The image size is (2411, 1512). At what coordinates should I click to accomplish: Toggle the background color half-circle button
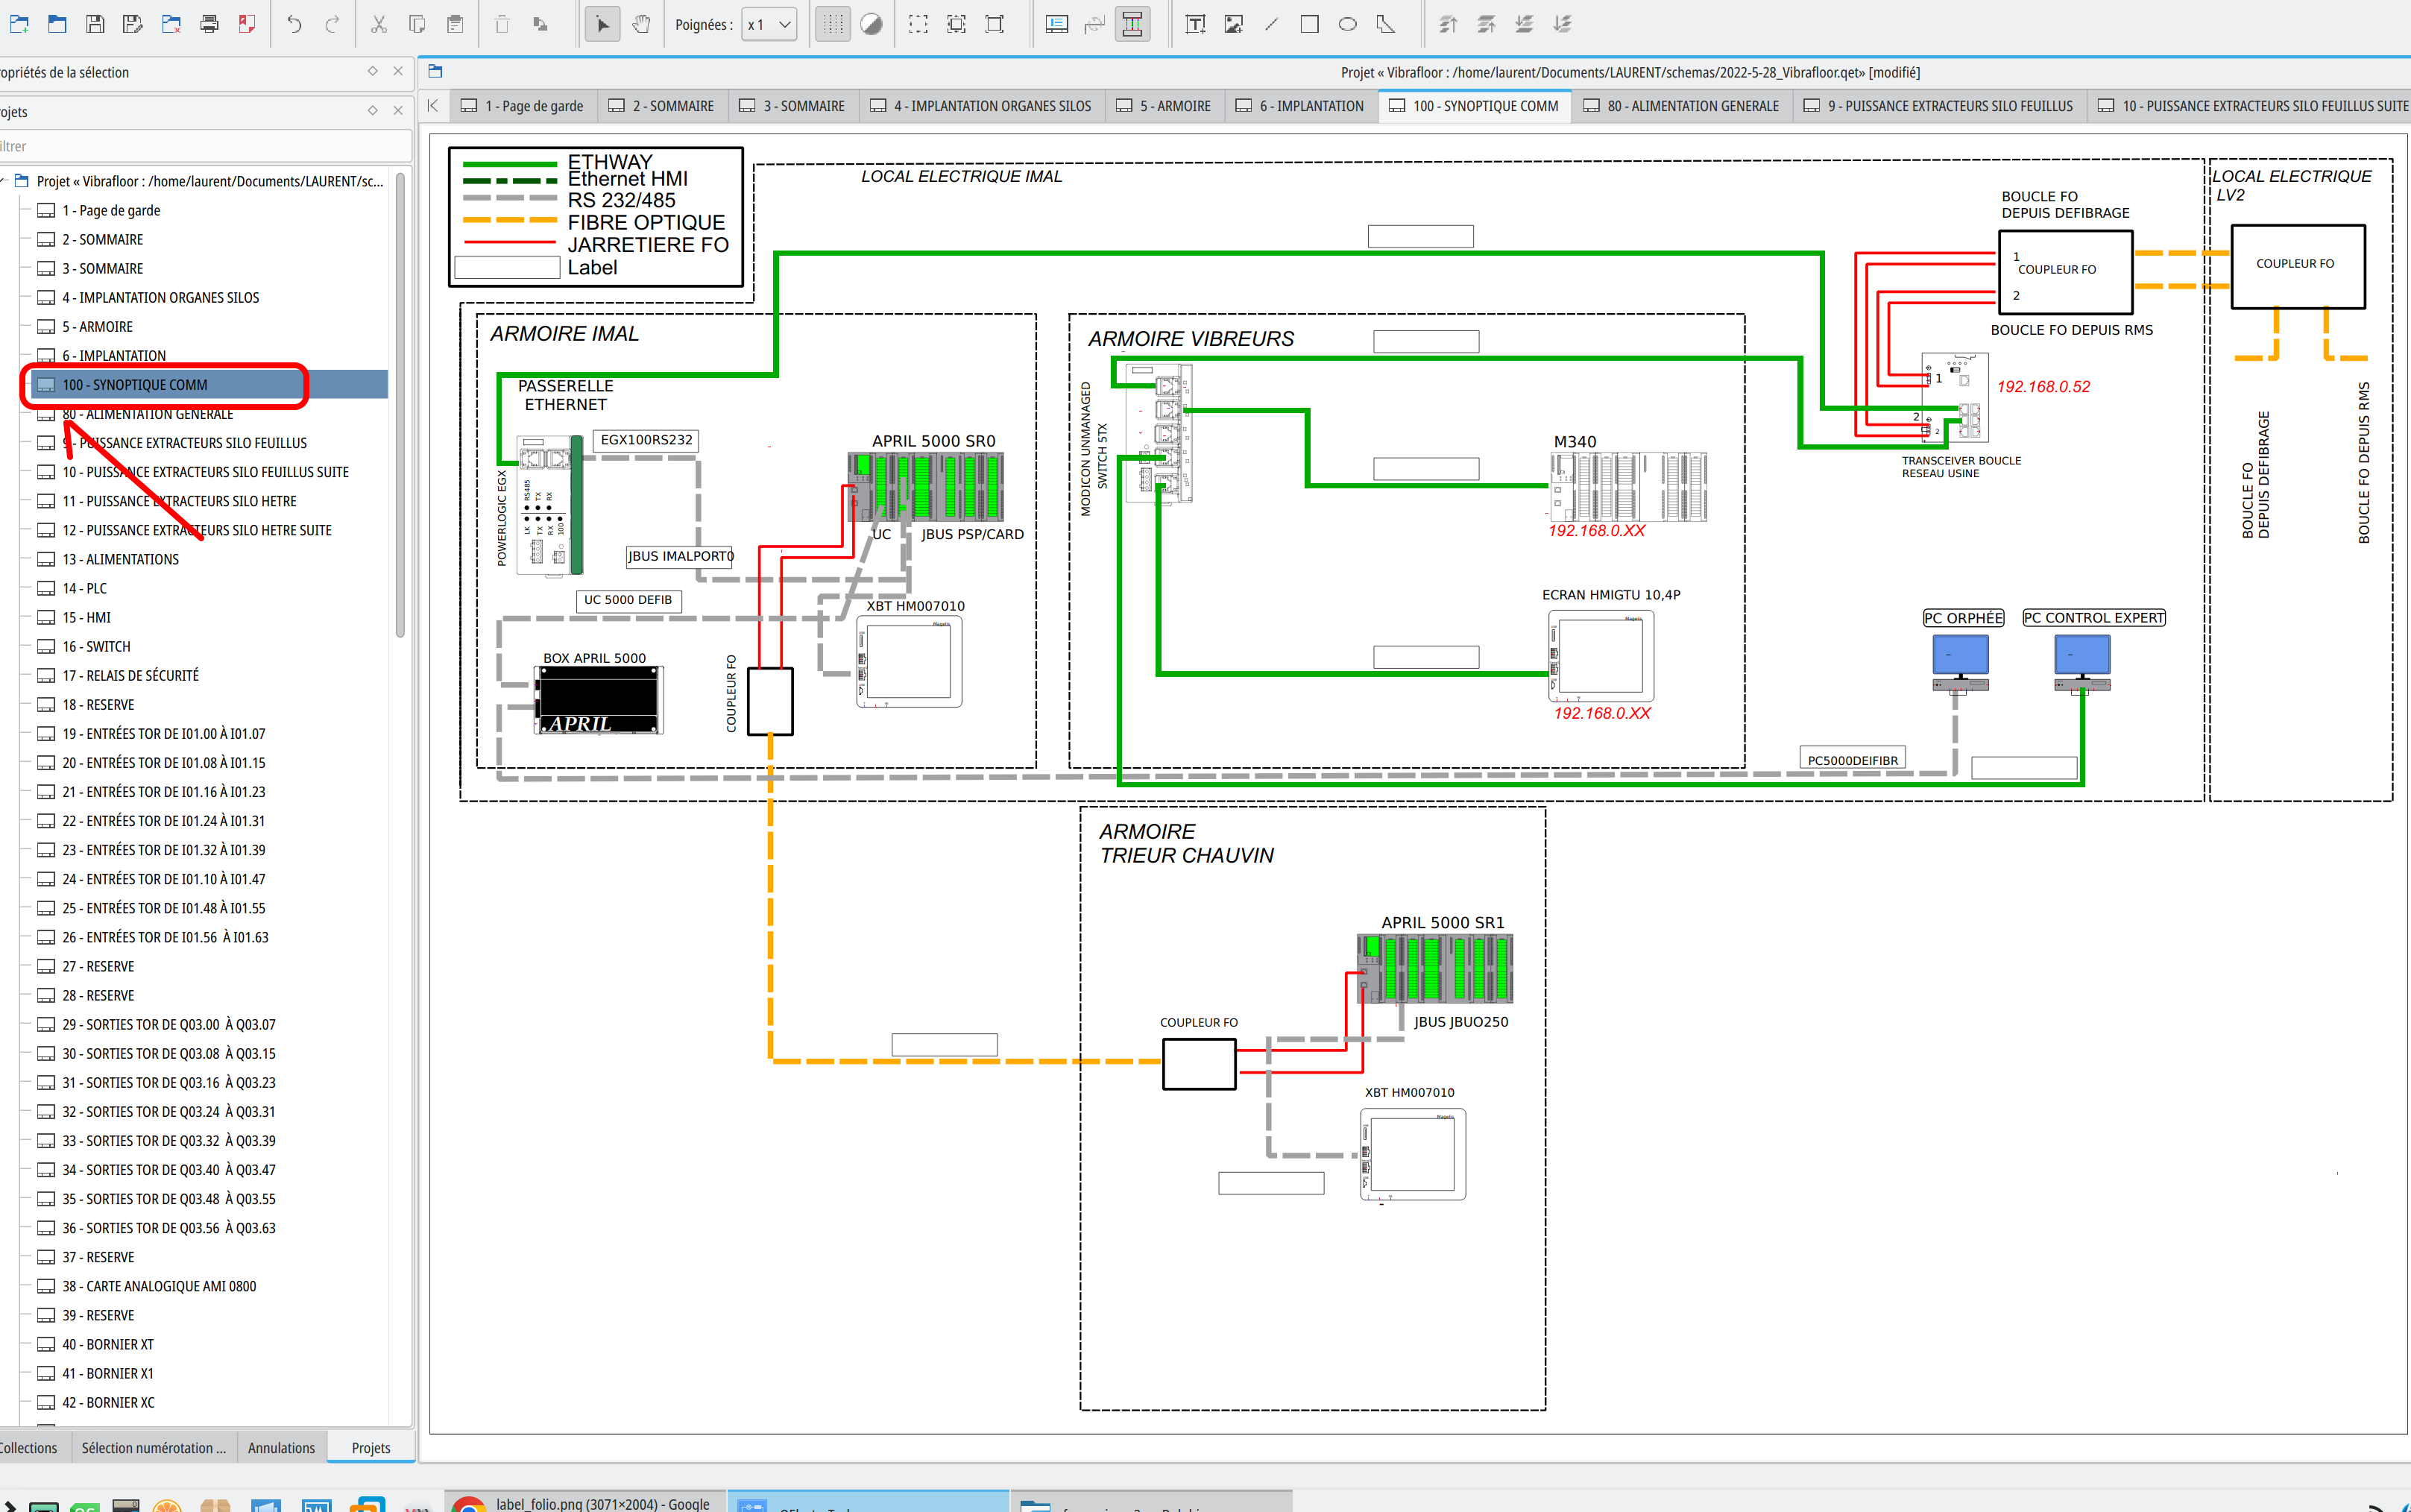coord(871,24)
